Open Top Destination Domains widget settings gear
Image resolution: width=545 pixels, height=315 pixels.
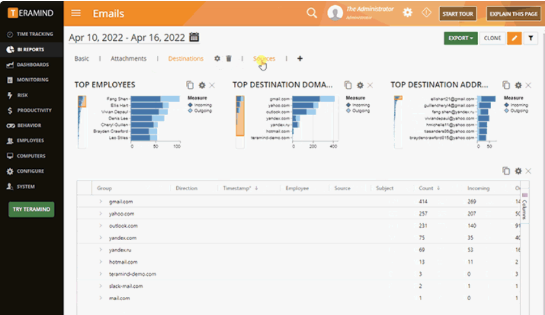pyautogui.click(x=360, y=85)
